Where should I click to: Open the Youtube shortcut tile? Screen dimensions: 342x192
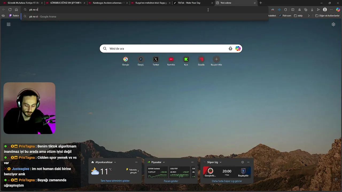click(x=171, y=61)
